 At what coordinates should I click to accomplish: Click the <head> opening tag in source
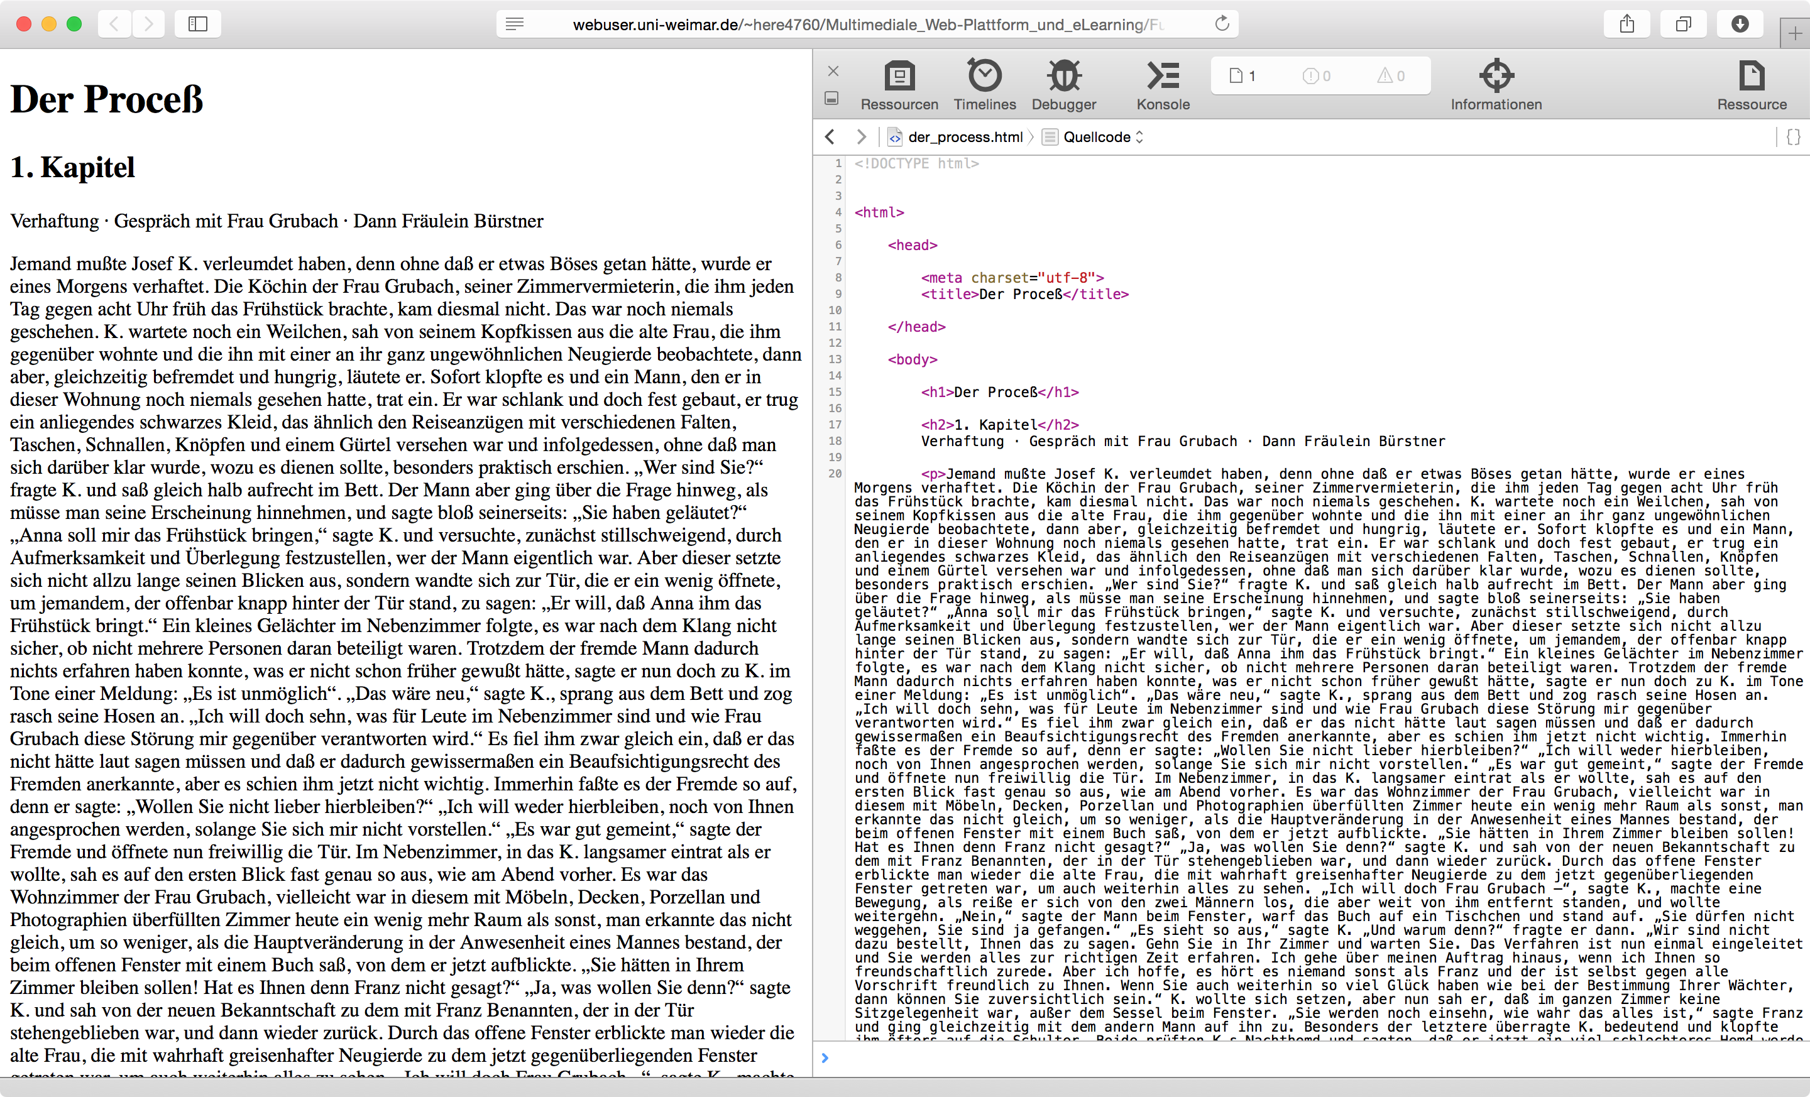(913, 244)
